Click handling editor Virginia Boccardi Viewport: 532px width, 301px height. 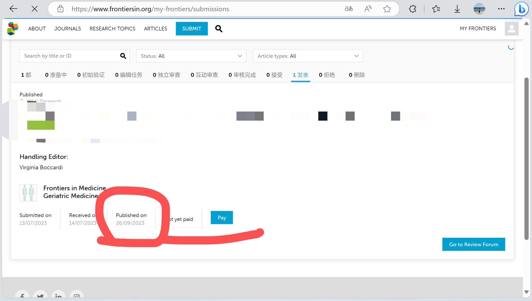click(x=41, y=167)
